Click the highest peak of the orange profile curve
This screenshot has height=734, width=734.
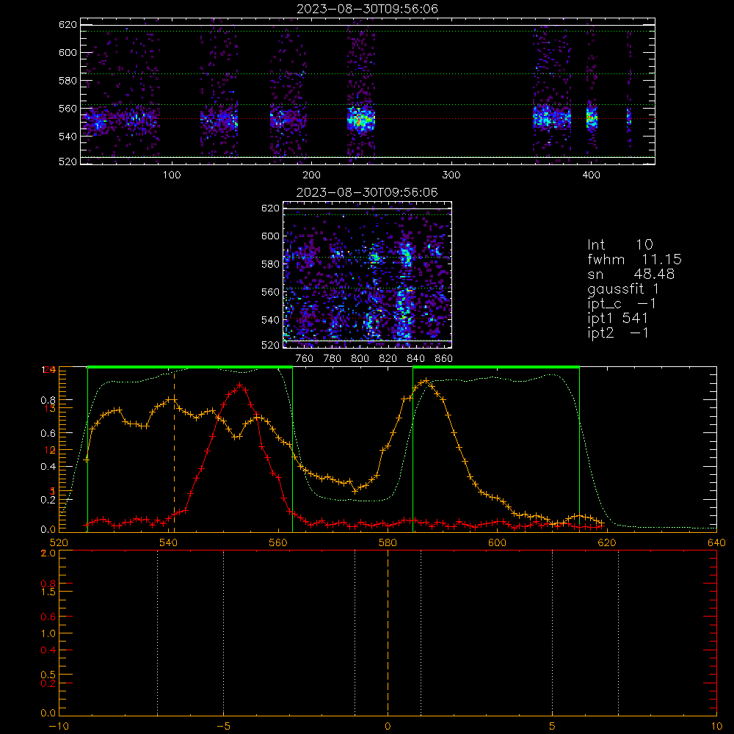(x=426, y=381)
